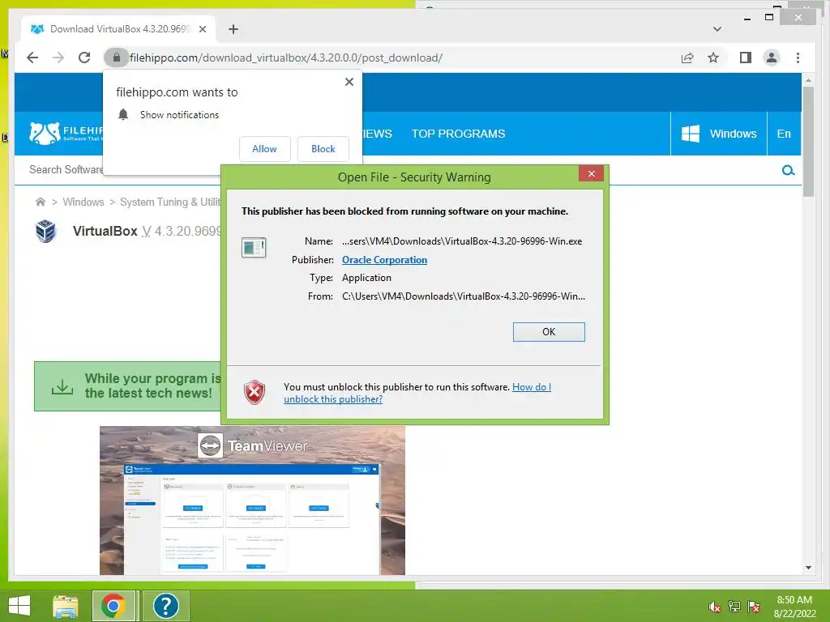
Task: Click the notification bell icon
Action: (x=123, y=115)
